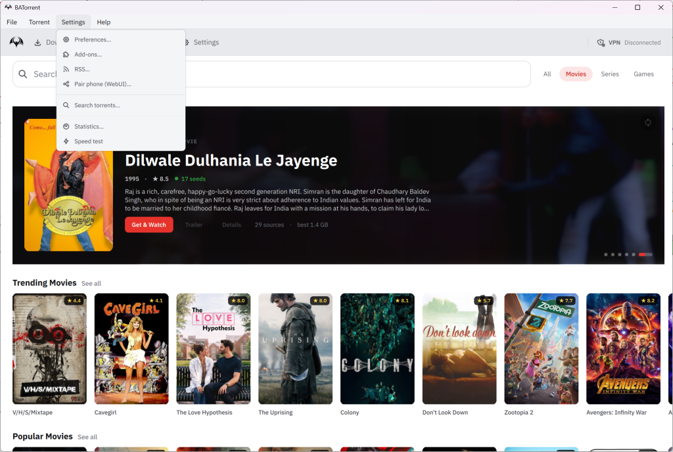
Task: Focus the main search input field
Action: tap(271, 74)
